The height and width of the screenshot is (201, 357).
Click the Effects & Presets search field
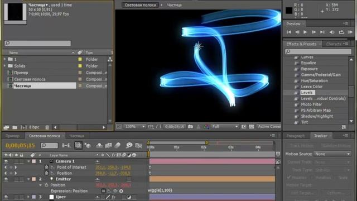[x=318, y=51]
